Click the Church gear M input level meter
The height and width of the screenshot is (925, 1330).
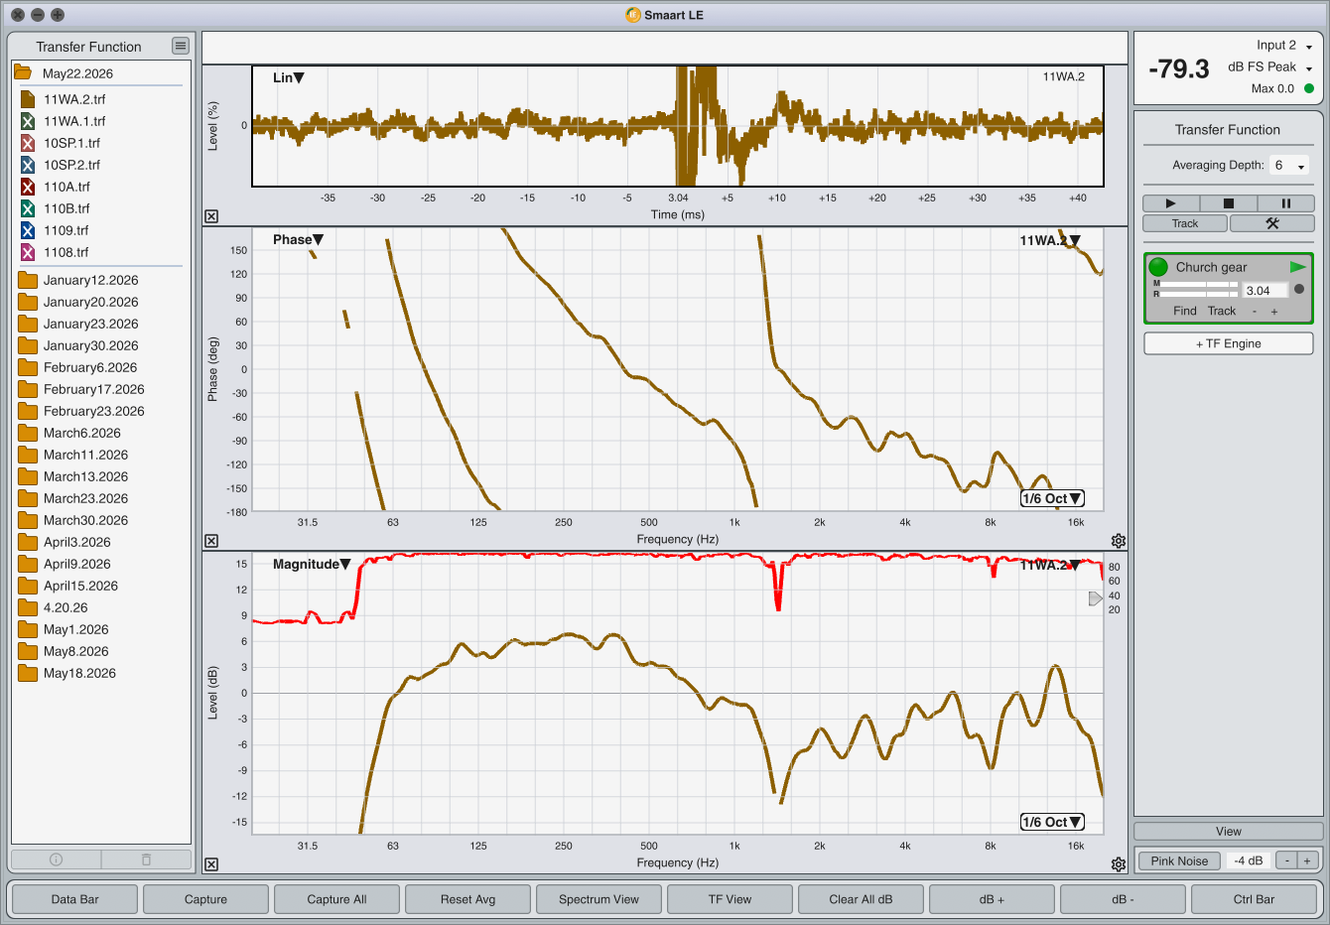pyautogui.click(x=1199, y=285)
